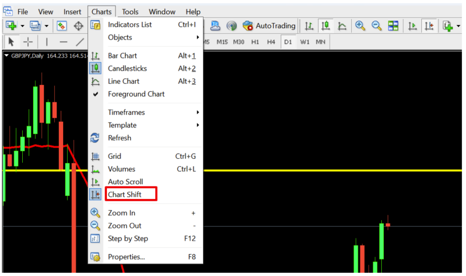Click the toolbar Zoom In magnifier
The image size is (466, 276).
[360, 26]
